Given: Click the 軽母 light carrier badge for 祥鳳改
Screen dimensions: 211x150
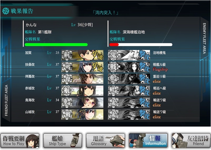Looking at the screenshot, I should pyautogui.click(x=67, y=79).
